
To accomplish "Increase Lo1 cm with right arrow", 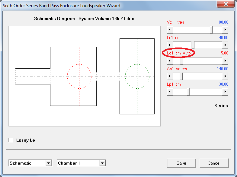I will (x=225, y=61).
